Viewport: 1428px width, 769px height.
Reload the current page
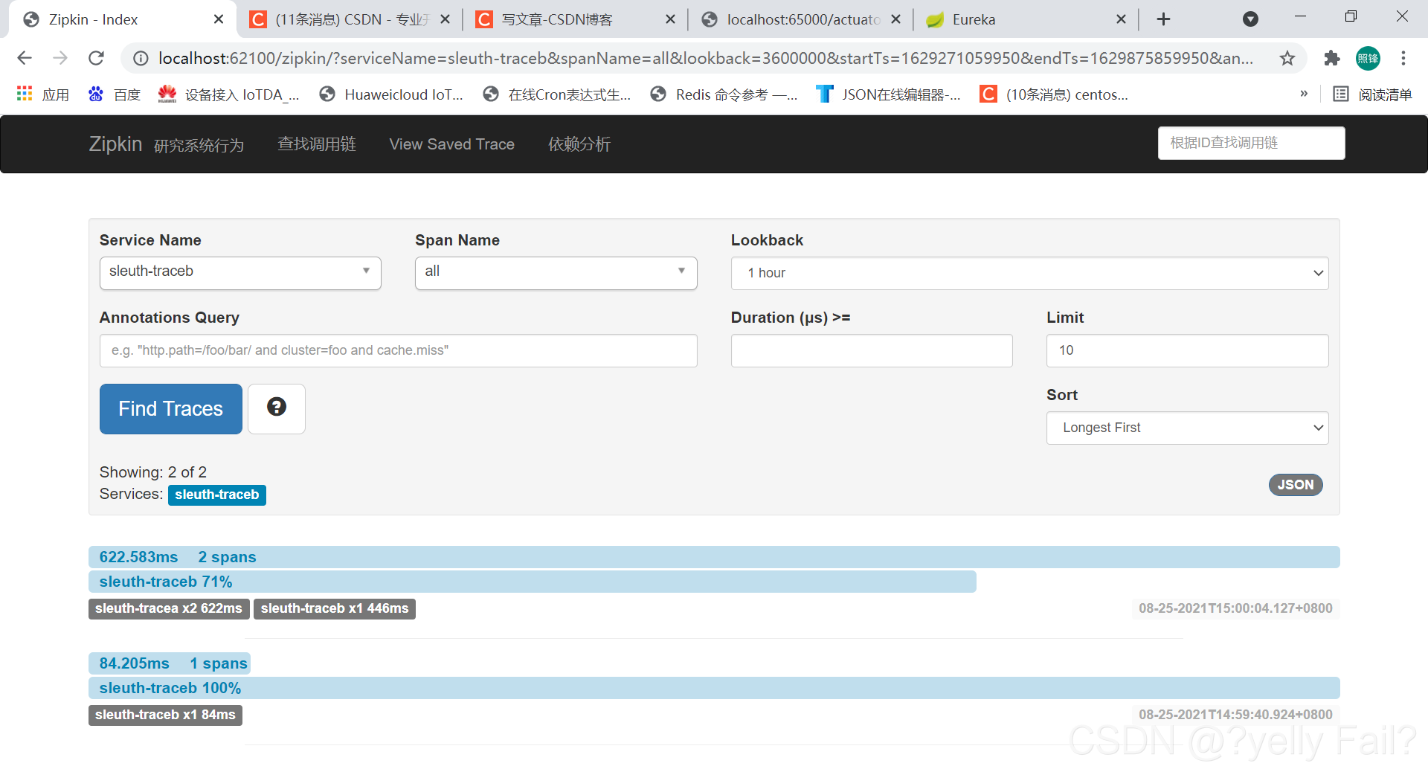[x=96, y=58]
